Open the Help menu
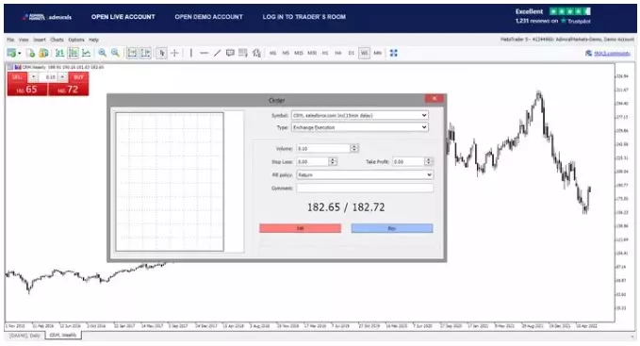Viewport: 640px width, 346px height. [x=93, y=40]
